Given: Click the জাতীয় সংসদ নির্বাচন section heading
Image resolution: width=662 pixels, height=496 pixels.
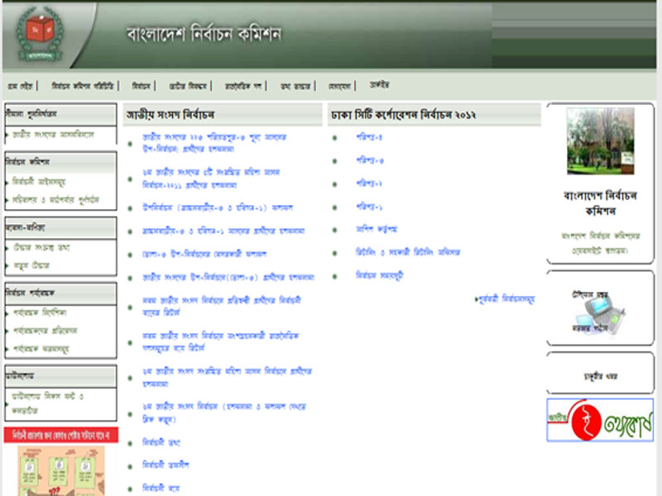Looking at the screenshot, I should (170, 115).
